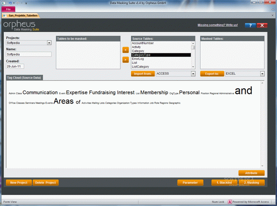This screenshot has height=206, width=277.
Task: Expand the Import from ACCESS dropdown
Action: coord(193,74)
